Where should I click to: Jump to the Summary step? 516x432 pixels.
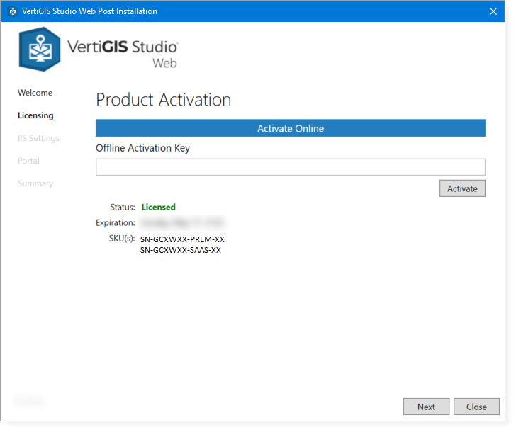(35, 183)
